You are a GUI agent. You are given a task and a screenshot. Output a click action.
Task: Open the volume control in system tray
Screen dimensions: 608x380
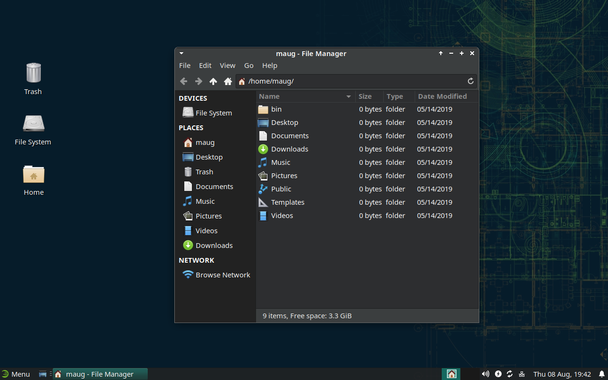485,374
